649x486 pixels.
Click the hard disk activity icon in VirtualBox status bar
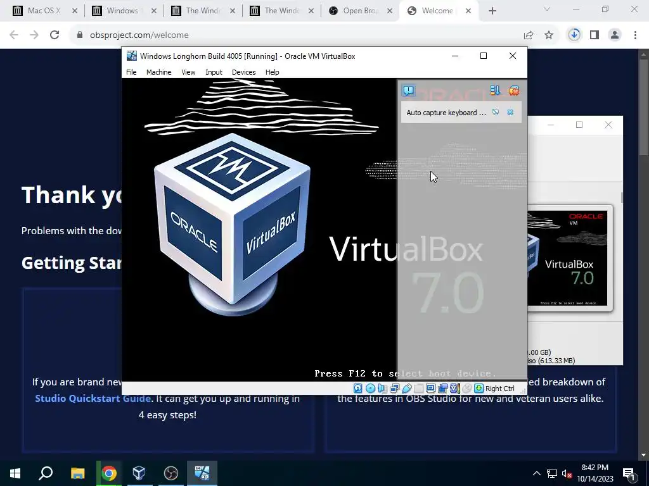point(358,389)
